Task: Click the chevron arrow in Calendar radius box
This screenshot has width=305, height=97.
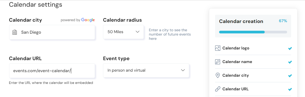Action: point(137,32)
